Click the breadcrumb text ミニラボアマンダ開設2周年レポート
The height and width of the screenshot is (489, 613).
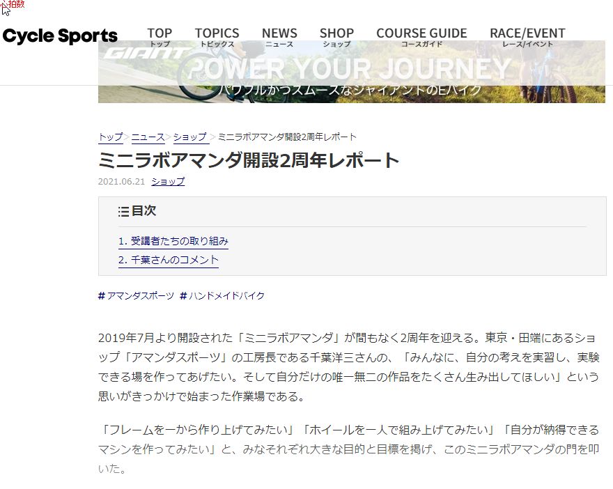click(x=287, y=137)
